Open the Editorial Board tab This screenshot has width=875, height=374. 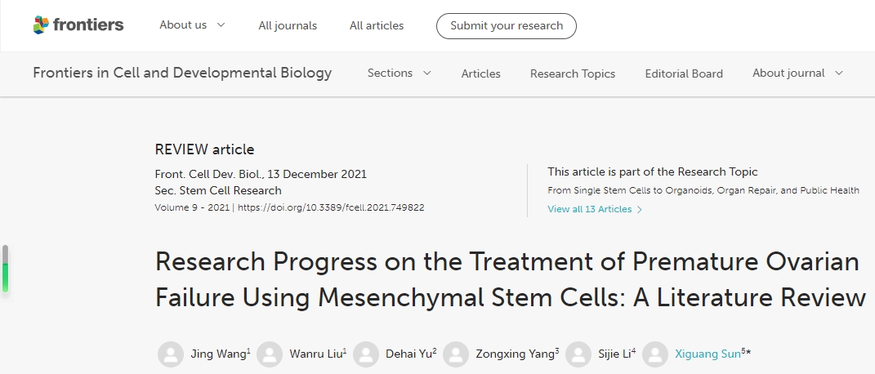[x=684, y=73]
